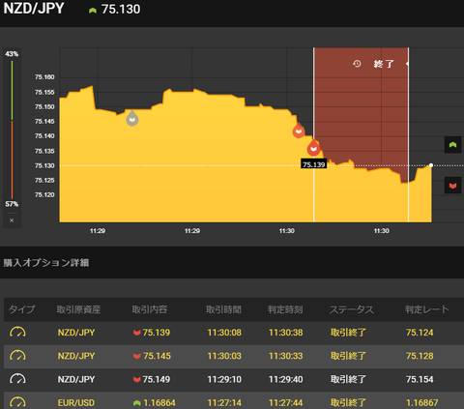Click the 取引原資産 column header
The width and height of the screenshot is (464, 409).
point(78,309)
